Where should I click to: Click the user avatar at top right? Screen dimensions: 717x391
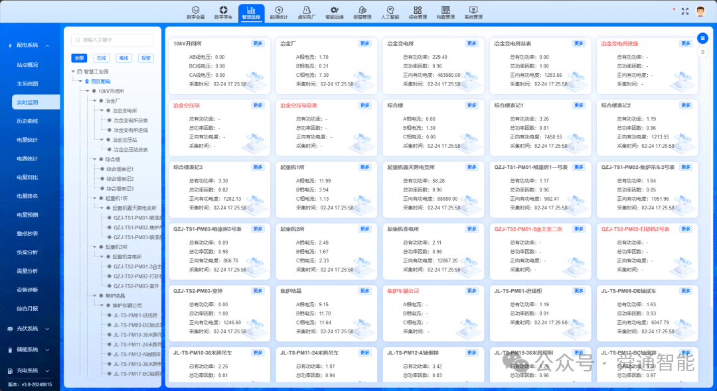pyautogui.click(x=701, y=11)
